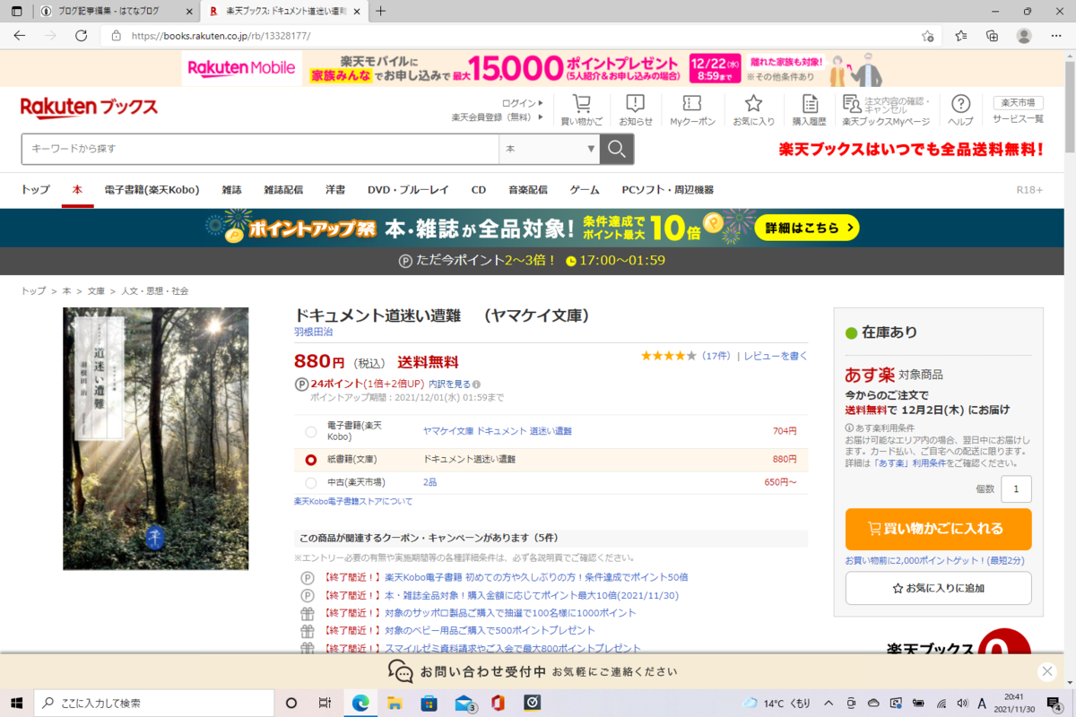Open 2品 used items link
Viewport: 1076px width, 717px height.
coord(430,482)
